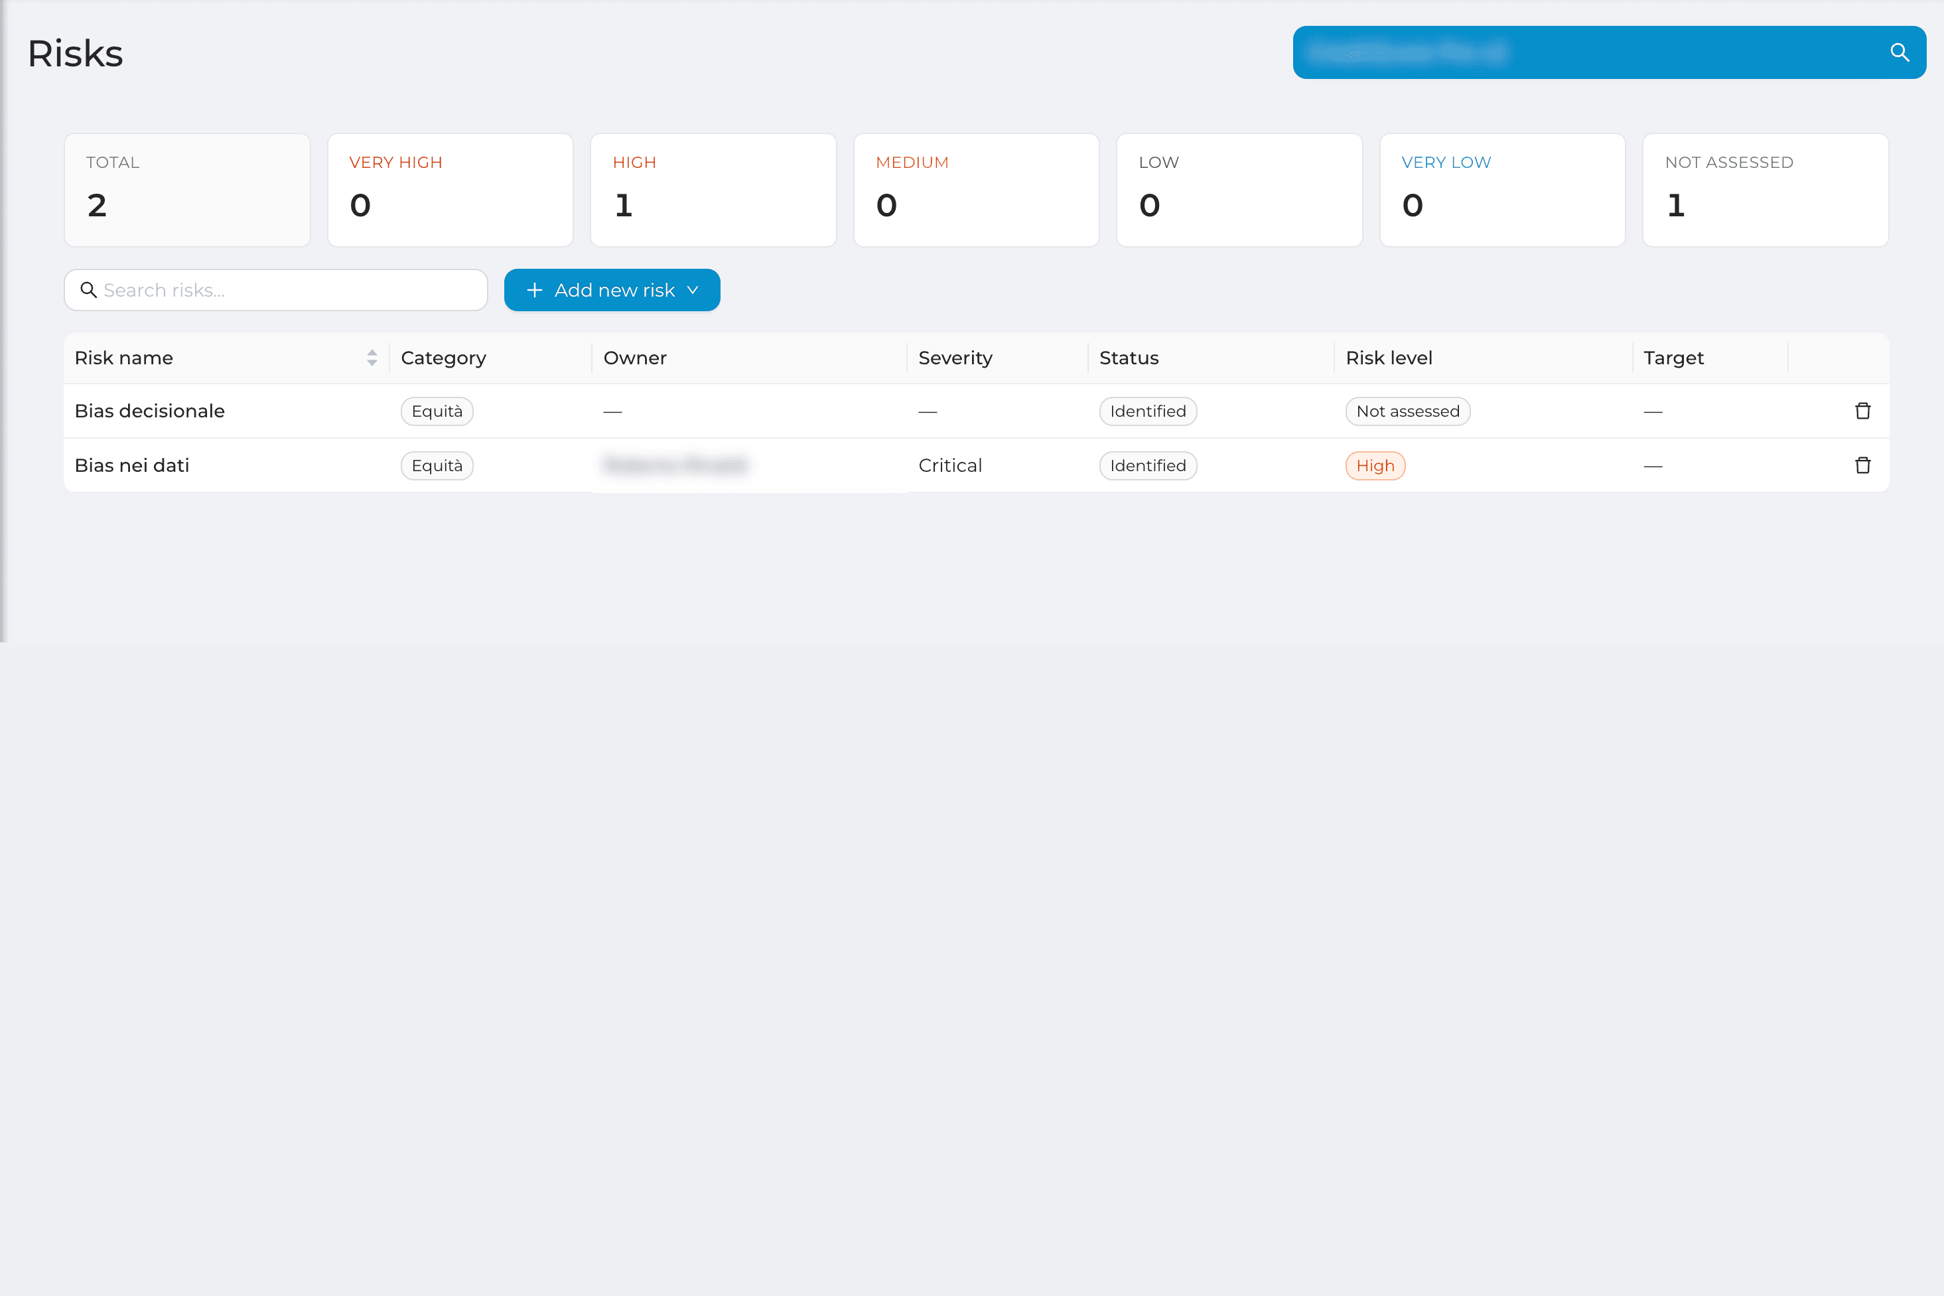This screenshot has height=1296, width=1944.
Task: Delete the Bias decisionale risk via trash icon
Action: (1862, 411)
